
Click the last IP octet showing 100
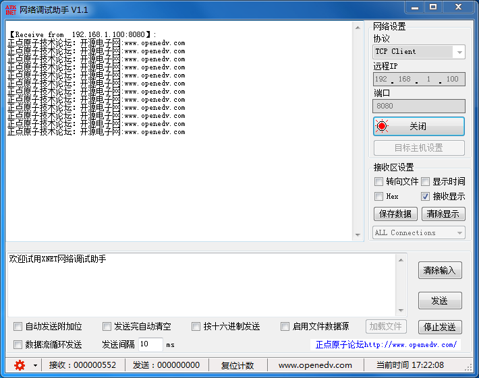tap(453, 79)
